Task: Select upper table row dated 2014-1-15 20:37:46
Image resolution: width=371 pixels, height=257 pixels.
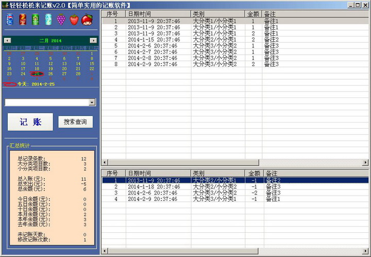Action: (x=235, y=40)
